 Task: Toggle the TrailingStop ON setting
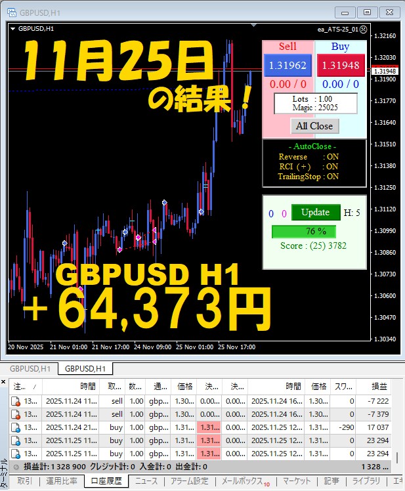(x=309, y=177)
